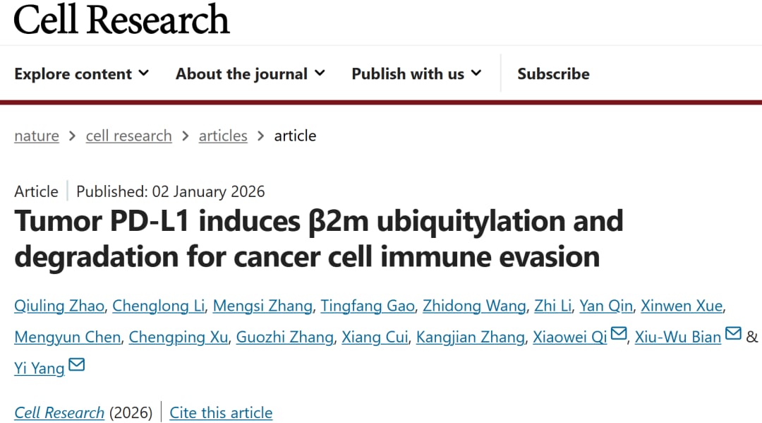This screenshot has height=423, width=762.
Task: Open the italic Cell Research journal link
Action: pyautogui.click(x=59, y=412)
